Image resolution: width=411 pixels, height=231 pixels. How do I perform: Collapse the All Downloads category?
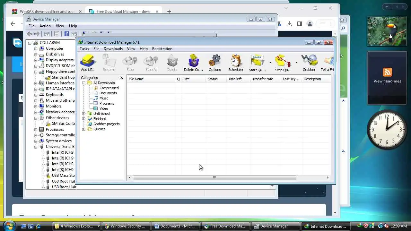click(x=84, y=83)
